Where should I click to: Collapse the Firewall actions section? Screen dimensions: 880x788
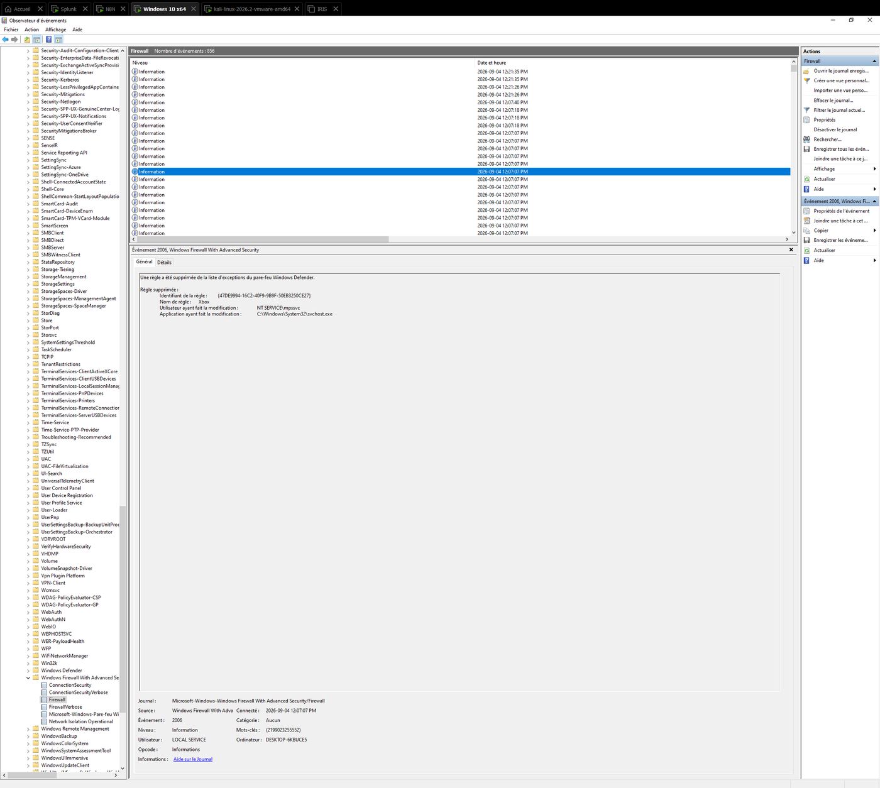pos(874,61)
